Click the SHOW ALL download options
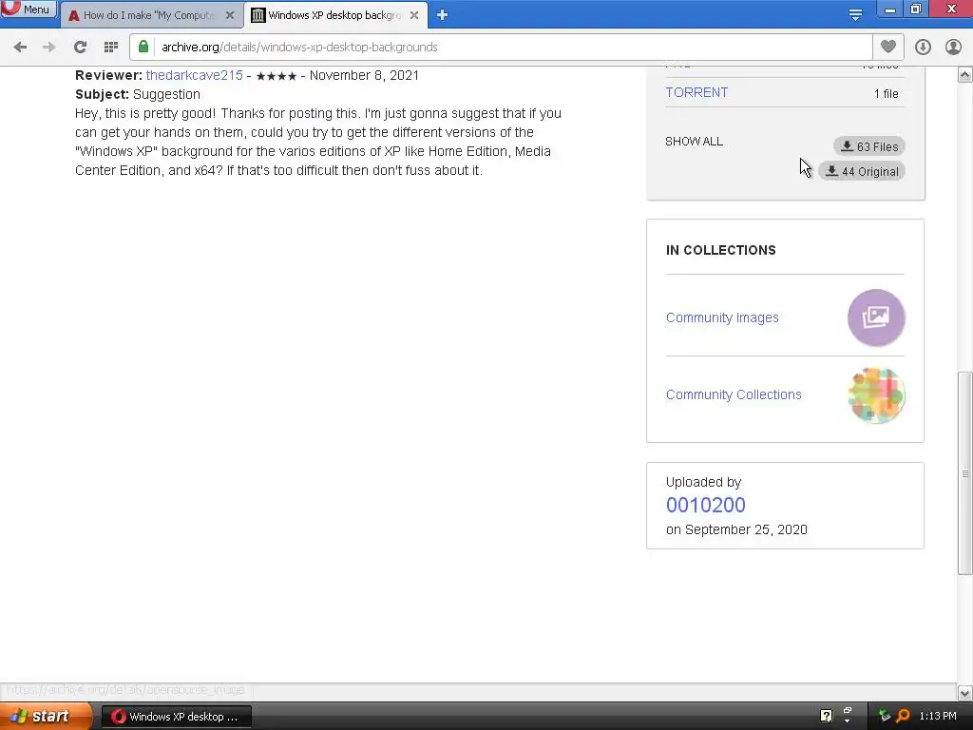 [x=694, y=142]
